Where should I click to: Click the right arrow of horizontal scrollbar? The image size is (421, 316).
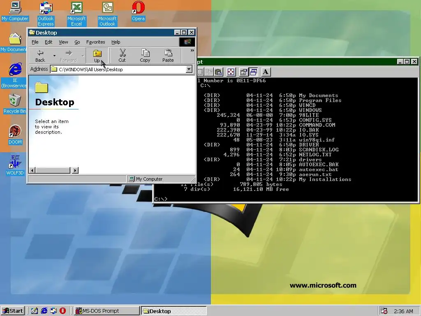coord(75,170)
